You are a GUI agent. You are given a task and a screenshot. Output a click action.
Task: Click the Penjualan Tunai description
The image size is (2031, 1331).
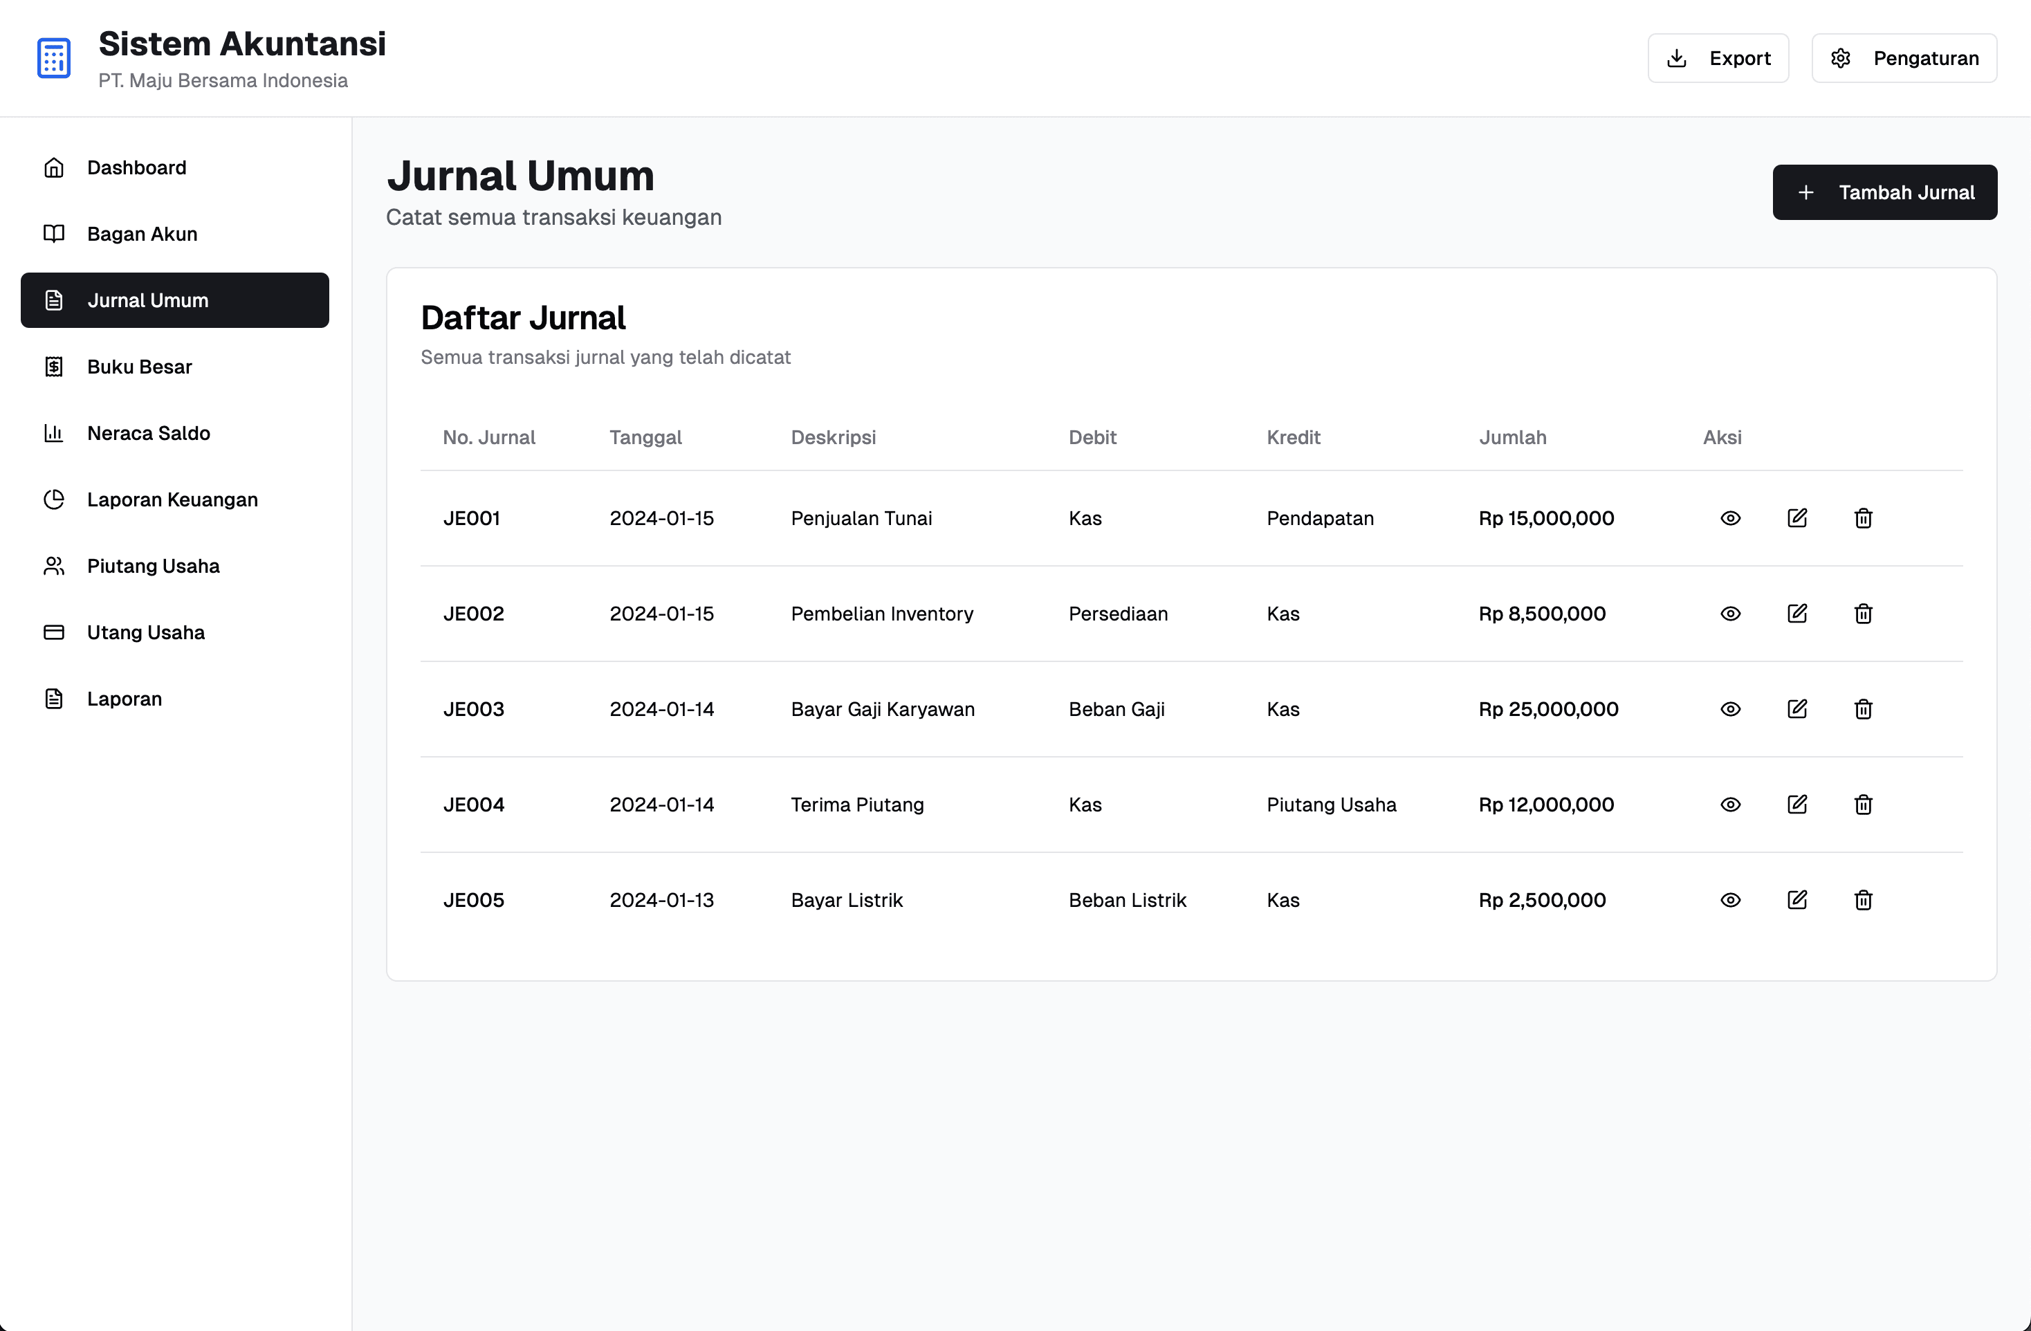[x=861, y=518]
